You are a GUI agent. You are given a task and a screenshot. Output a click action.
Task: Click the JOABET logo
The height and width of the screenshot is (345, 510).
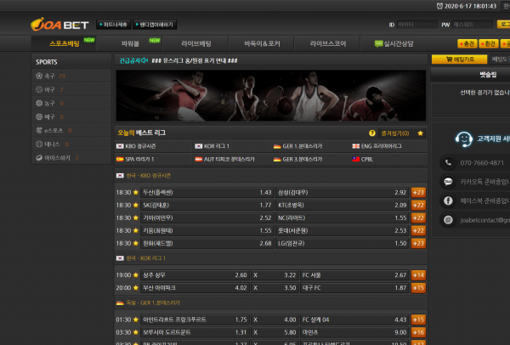(x=59, y=25)
